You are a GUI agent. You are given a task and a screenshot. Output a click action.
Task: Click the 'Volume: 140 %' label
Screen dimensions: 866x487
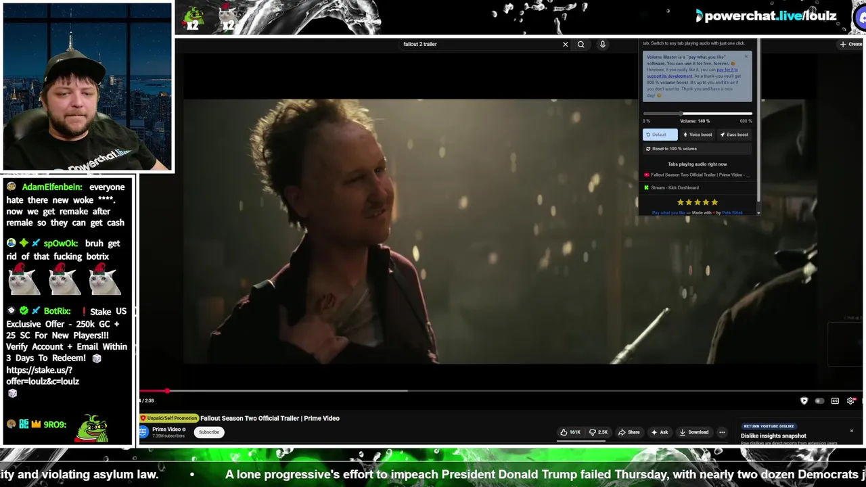click(x=695, y=122)
